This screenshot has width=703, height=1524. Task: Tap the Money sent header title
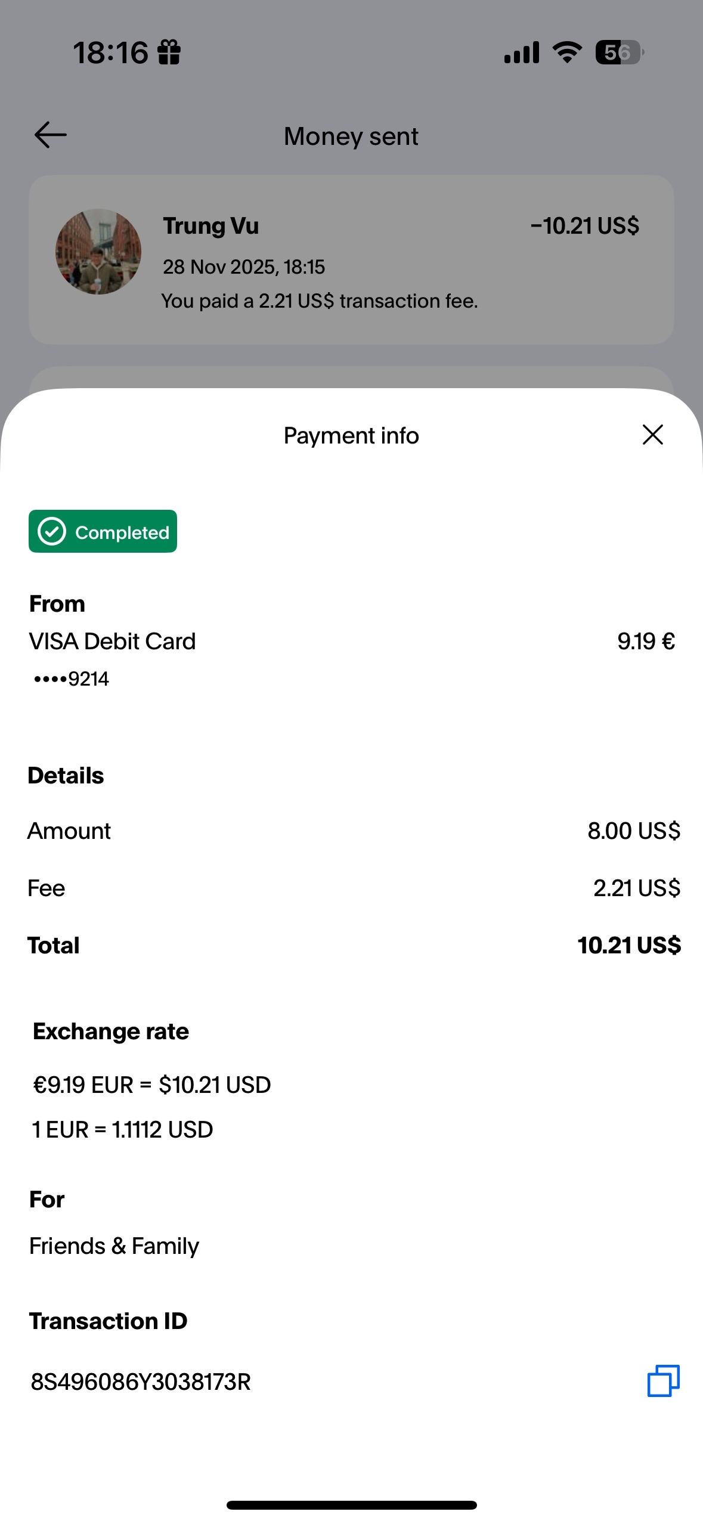[x=351, y=137]
